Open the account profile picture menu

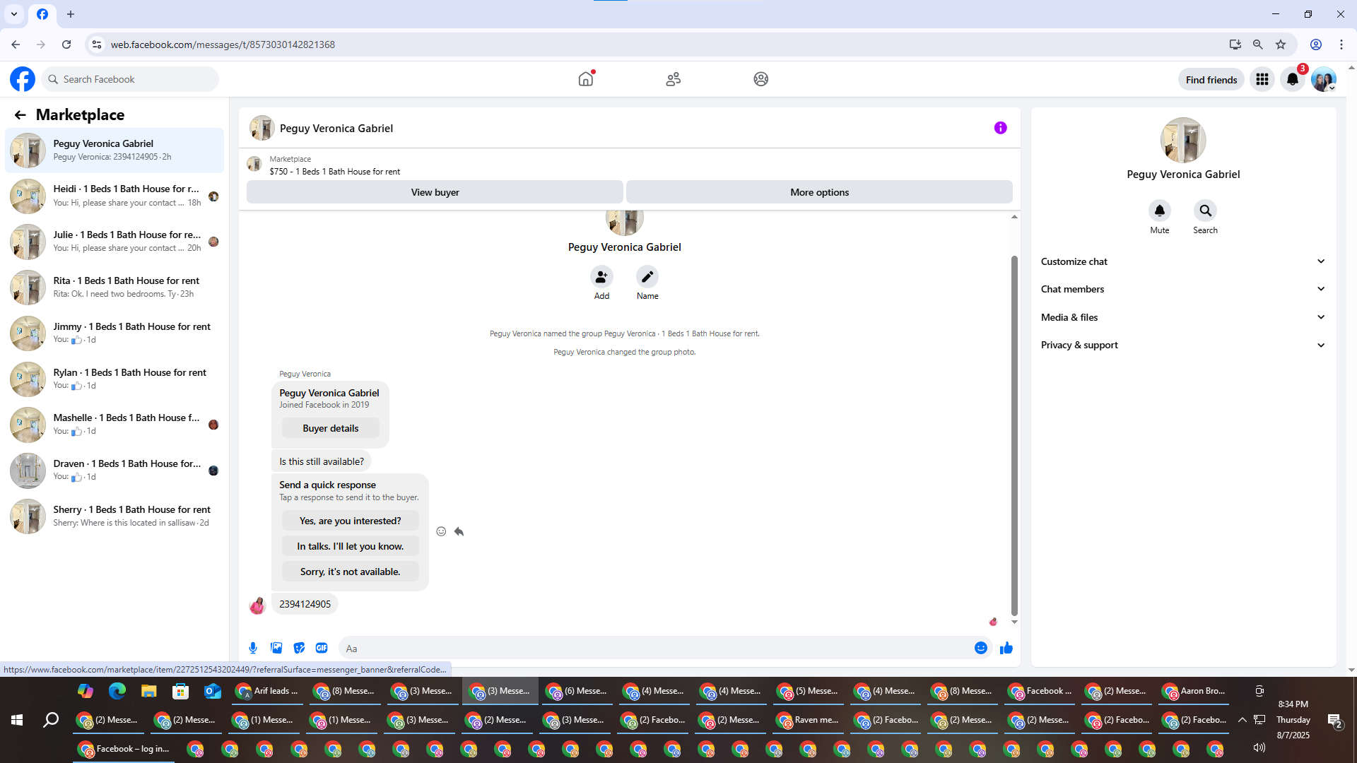[1324, 79]
